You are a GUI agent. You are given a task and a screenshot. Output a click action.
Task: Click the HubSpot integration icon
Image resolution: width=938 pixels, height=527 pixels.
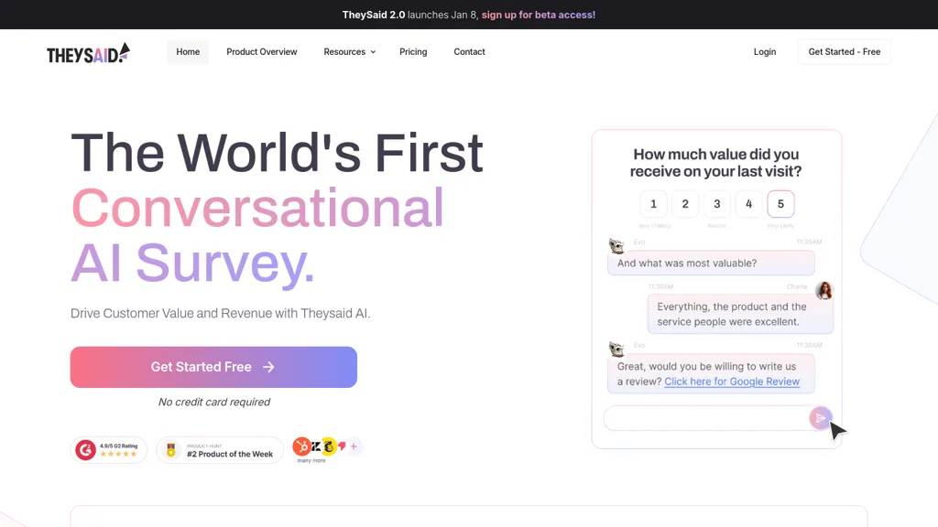pyautogui.click(x=300, y=446)
